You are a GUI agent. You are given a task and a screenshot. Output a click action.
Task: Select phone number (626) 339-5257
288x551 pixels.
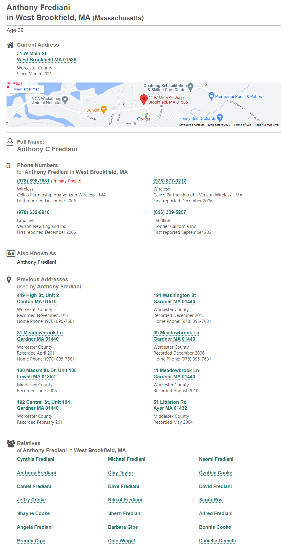[170, 212]
